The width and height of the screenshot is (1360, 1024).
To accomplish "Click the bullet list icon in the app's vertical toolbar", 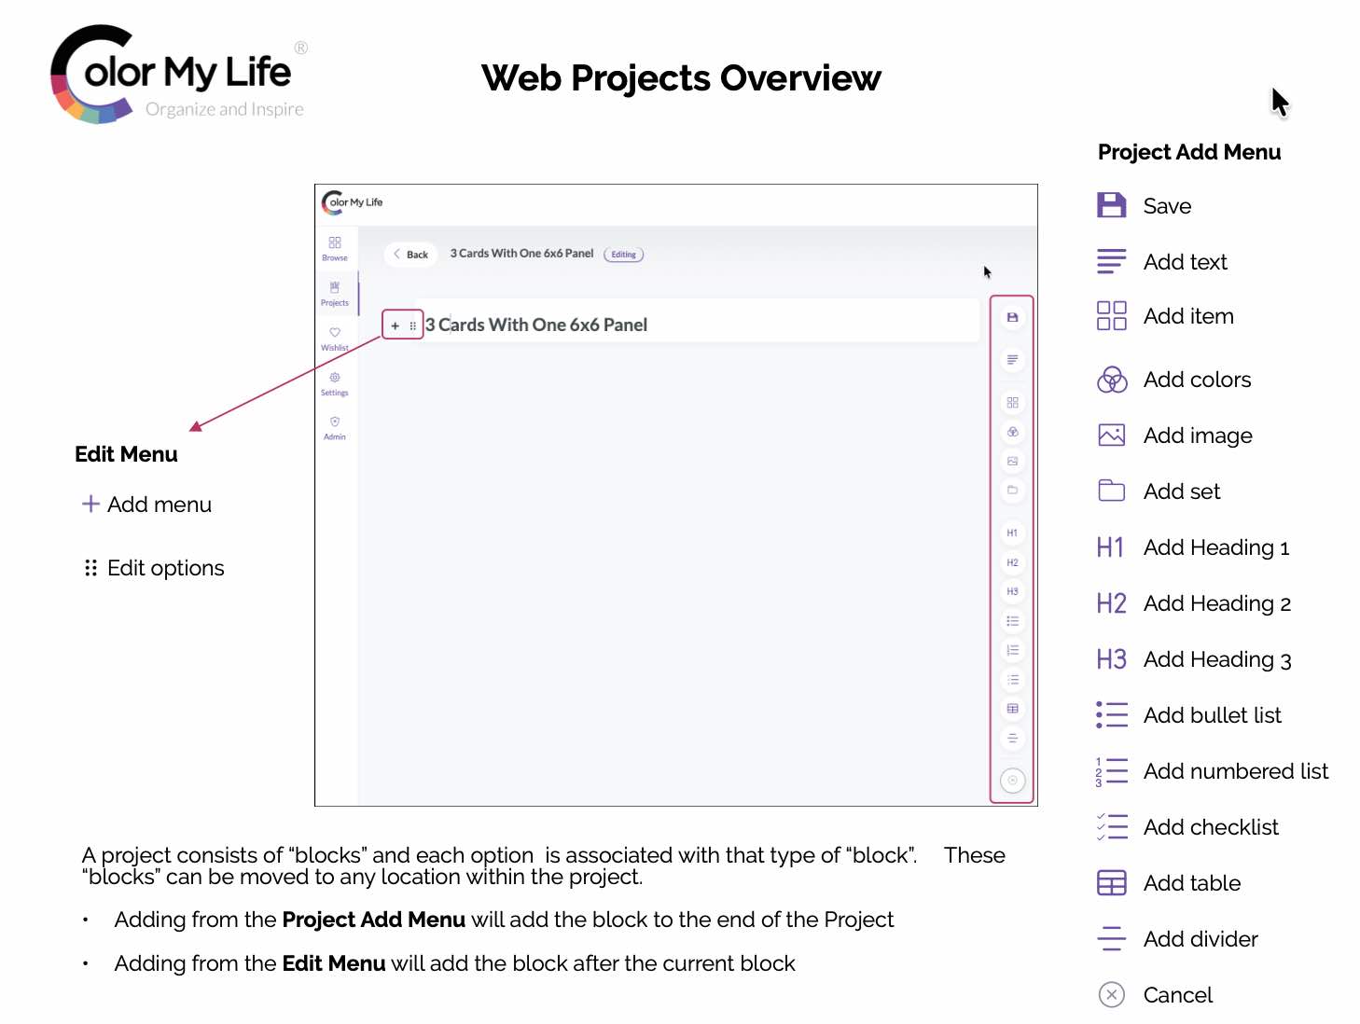I will pos(1012,621).
